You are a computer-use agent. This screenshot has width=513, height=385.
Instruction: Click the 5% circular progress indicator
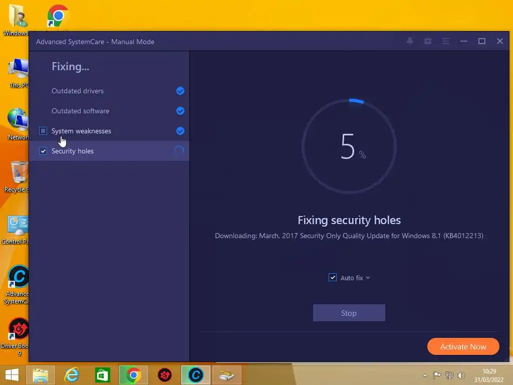[x=349, y=146]
